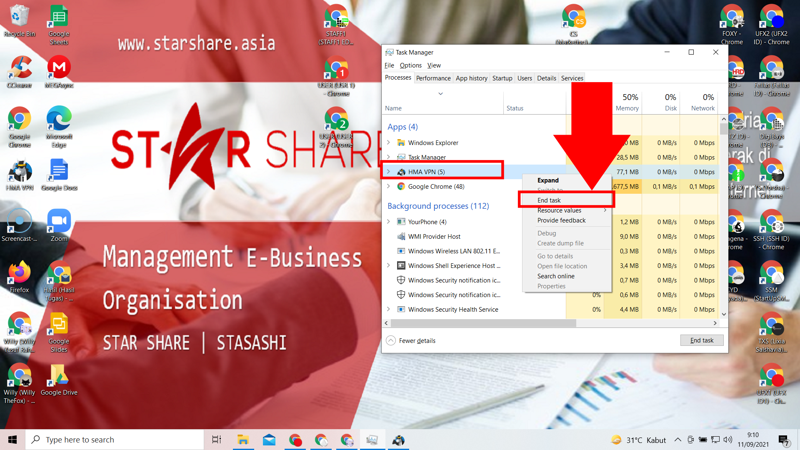Open the Google Slides desktop shortcut
The image size is (800, 450).
coord(59,332)
